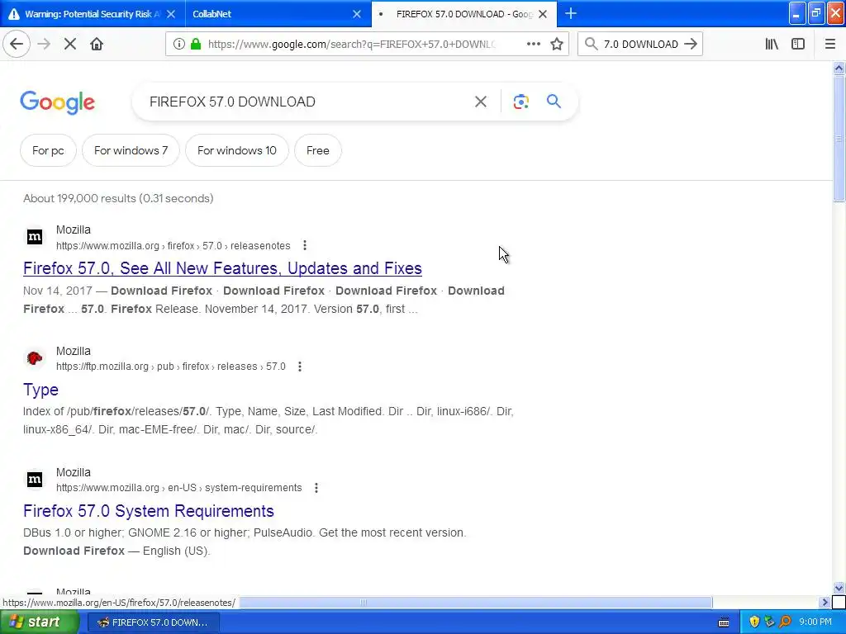Close the Warning Security Risk tab

click(x=171, y=14)
